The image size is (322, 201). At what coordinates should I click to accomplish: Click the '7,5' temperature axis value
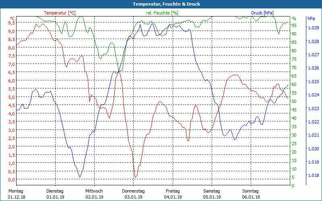pyautogui.click(x=12, y=56)
